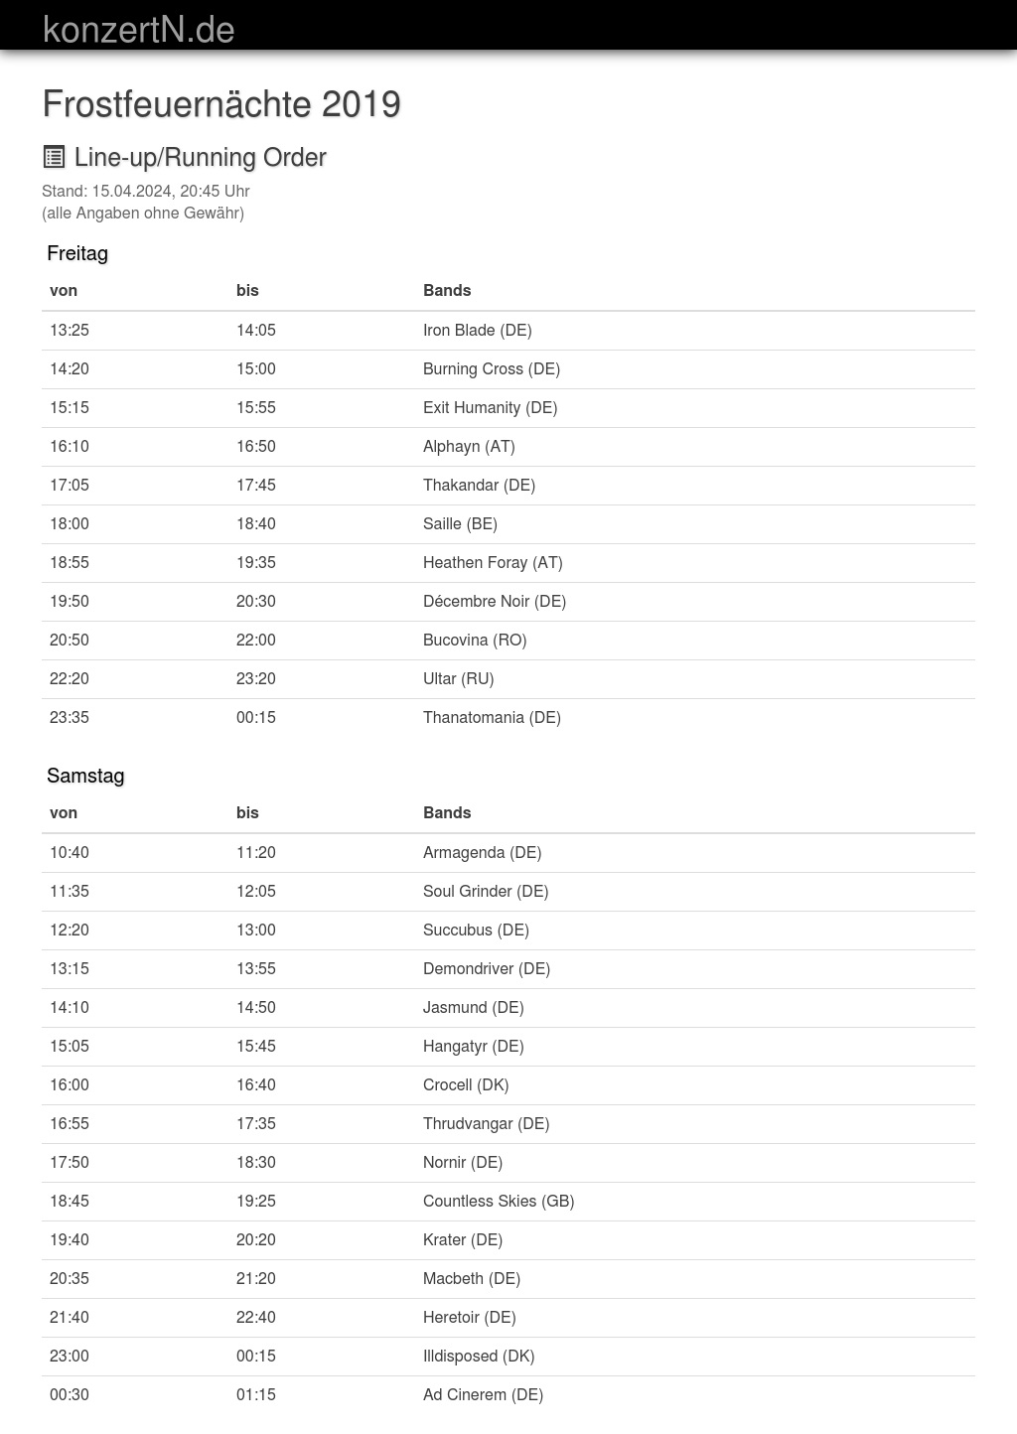Select the Décembre Noir (DE) entry
The height and width of the screenshot is (1434, 1017).
pyautogui.click(x=494, y=601)
